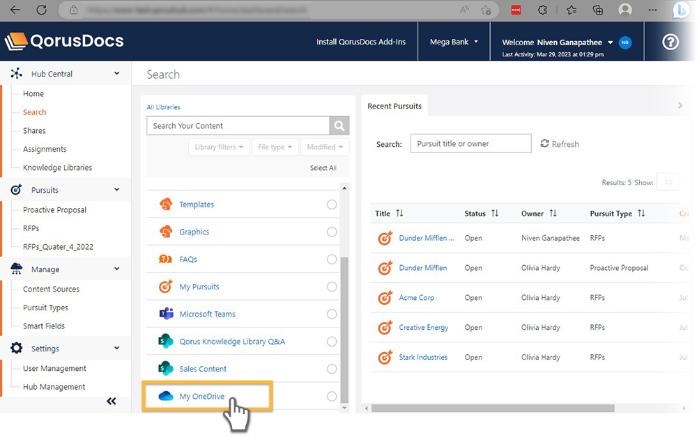This screenshot has height=437, width=697.
Task: Open Assignments in the sidebar
Action: [x=45, y=149]
